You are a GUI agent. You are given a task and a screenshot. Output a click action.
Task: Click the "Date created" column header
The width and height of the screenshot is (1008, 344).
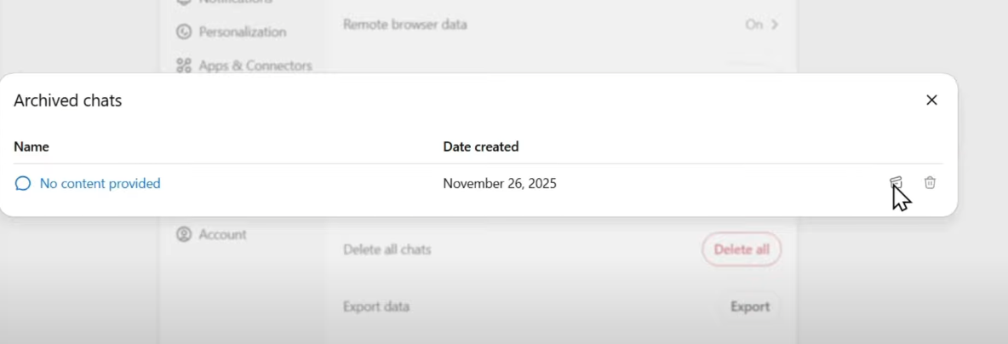click(480, 146)
